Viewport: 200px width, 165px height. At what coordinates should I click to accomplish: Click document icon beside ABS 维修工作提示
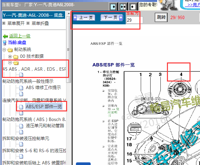[21, 88]
